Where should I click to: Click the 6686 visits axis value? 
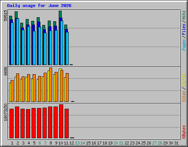coord(6,71)
